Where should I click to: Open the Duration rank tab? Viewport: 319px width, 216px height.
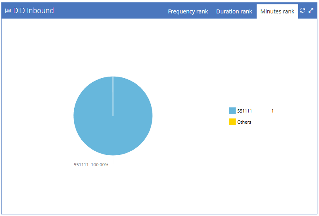(x=234, y=11)
